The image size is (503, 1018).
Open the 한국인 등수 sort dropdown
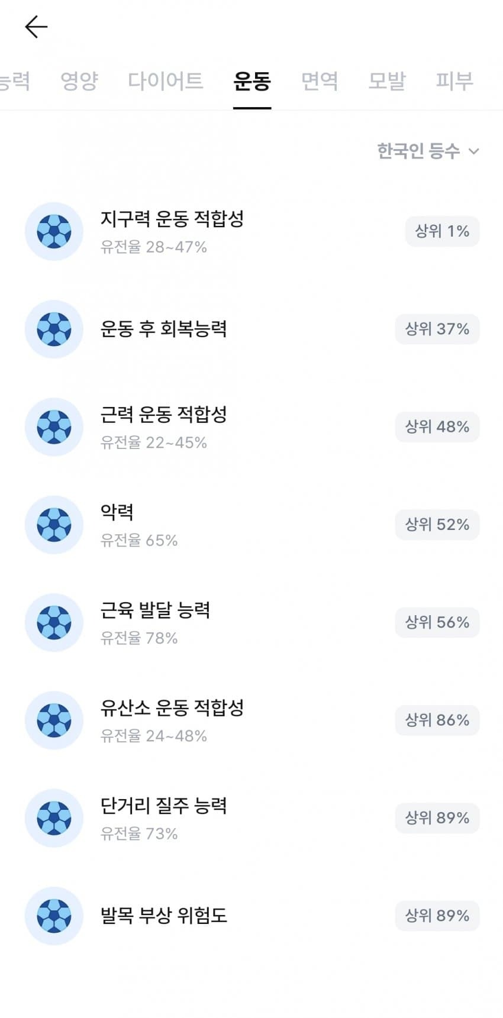tap(428, 151)
